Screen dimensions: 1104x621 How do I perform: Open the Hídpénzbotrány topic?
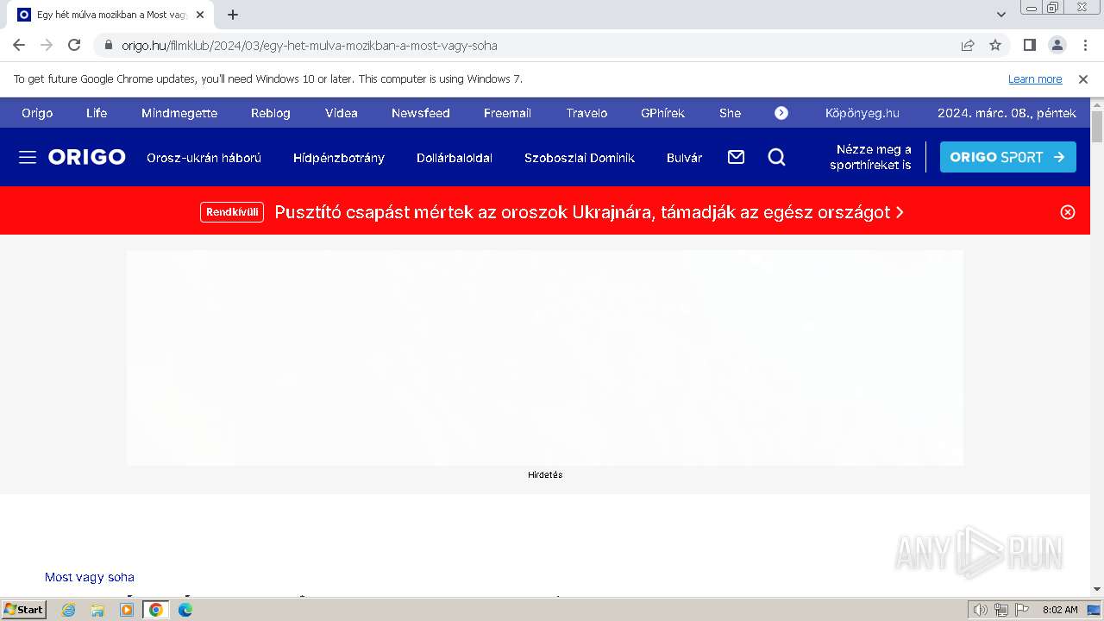click(x=339, y=158)
